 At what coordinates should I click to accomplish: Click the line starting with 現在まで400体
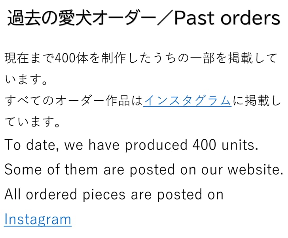point(140,59)
